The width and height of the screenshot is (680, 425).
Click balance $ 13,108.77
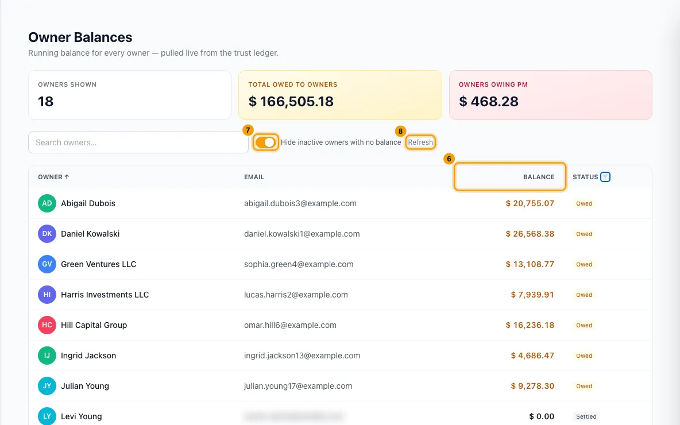pos(530,264)
